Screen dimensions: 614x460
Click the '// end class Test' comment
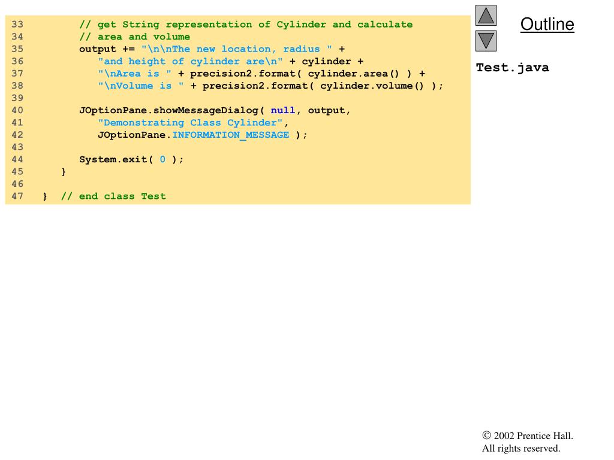(x=113, y=196)
